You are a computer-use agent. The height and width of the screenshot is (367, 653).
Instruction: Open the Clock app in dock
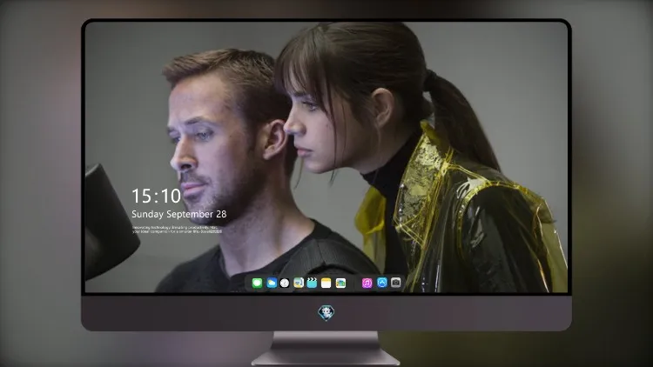(285, 284)
